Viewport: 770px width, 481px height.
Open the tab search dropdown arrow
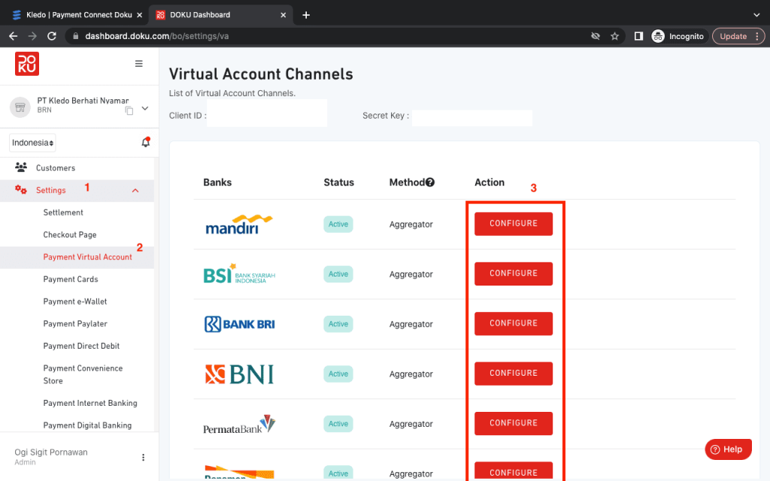tap(756, 15)
